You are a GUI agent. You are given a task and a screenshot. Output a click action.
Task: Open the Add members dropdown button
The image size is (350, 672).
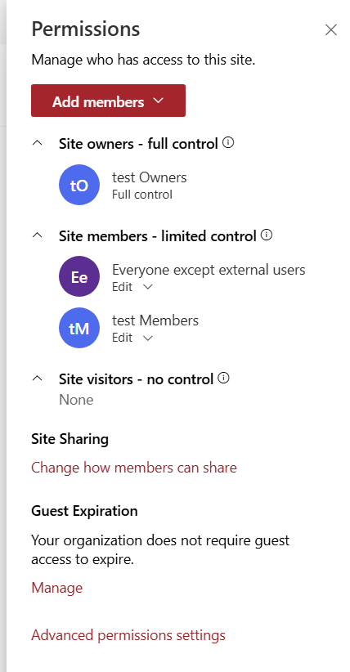pyautogui.click(x=108, y=101)
